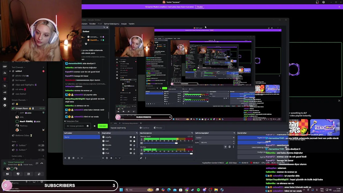Open Spotify from Windows taskbar

(198, 190)
